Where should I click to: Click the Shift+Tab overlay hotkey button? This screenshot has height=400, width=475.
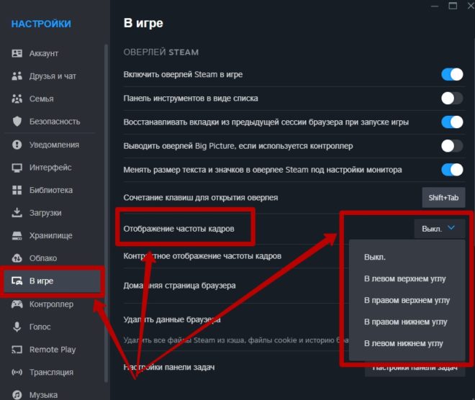click(x=443, y=197)
